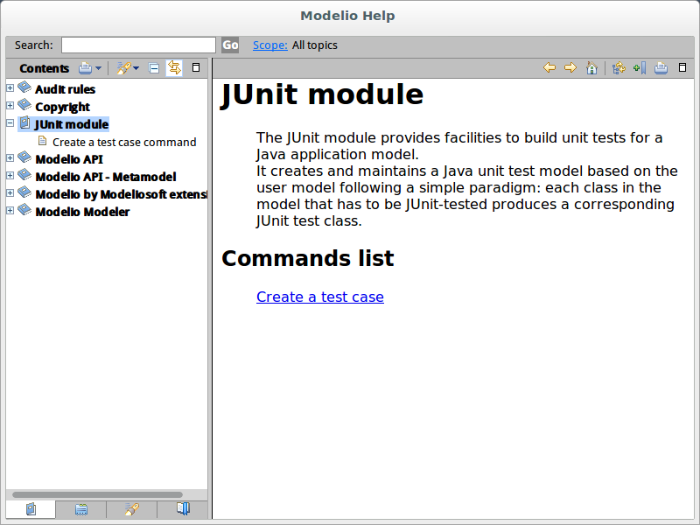Toggle Link with Contents sync button
700x525 pixels.
[x=174, y=68]
